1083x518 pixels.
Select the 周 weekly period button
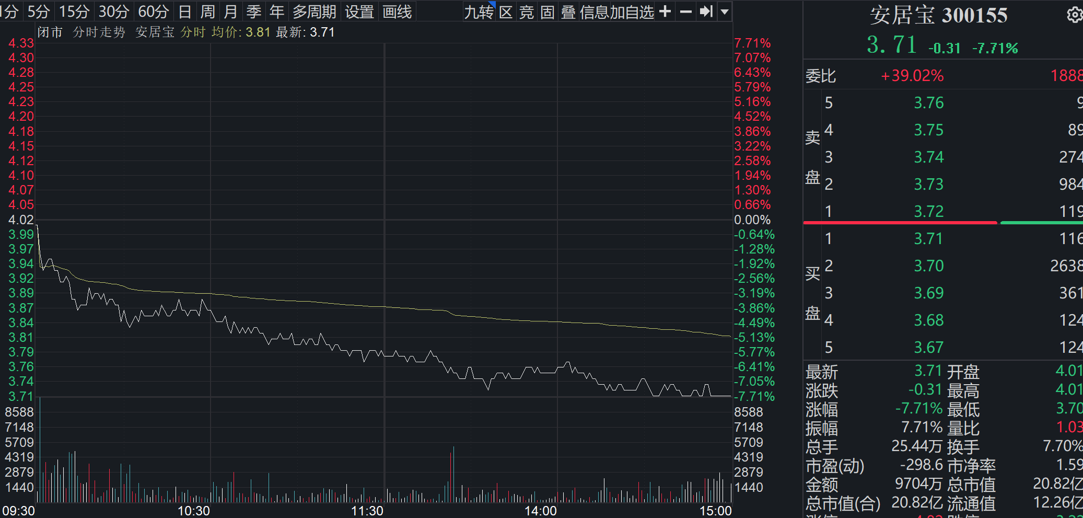pos(207,11)
